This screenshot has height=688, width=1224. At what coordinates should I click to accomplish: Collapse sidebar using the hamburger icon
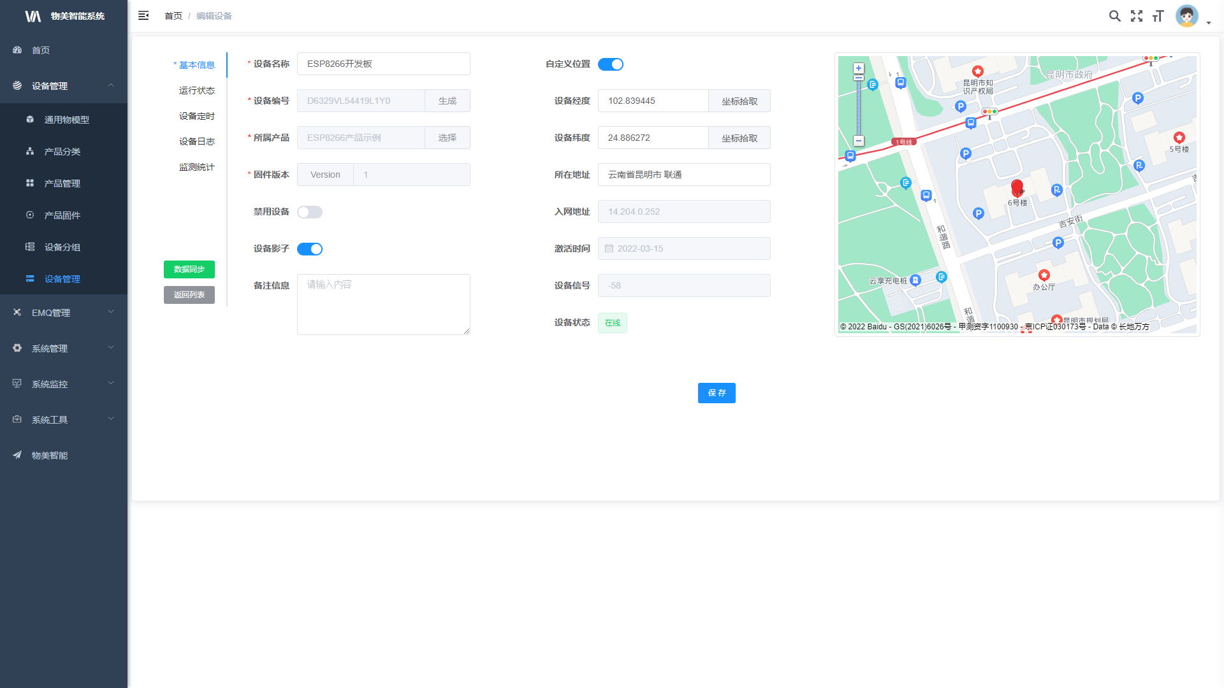(x=143, y=16)
